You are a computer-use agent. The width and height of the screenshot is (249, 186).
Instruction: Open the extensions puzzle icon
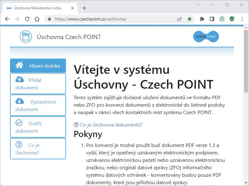(x=202, y=19)
